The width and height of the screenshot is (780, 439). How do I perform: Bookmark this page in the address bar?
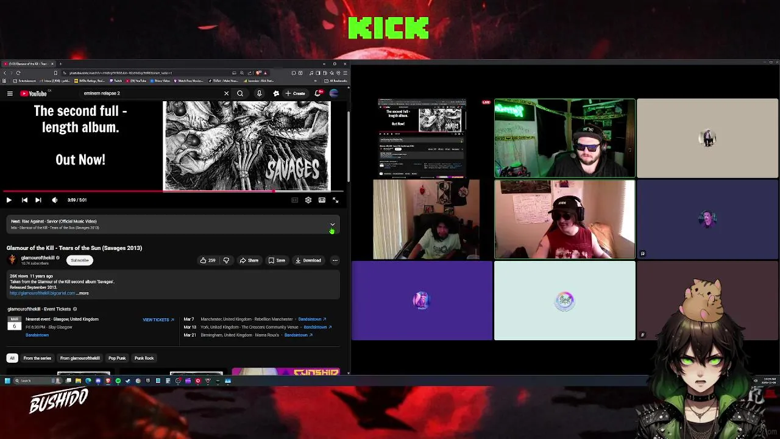point(55,73)
